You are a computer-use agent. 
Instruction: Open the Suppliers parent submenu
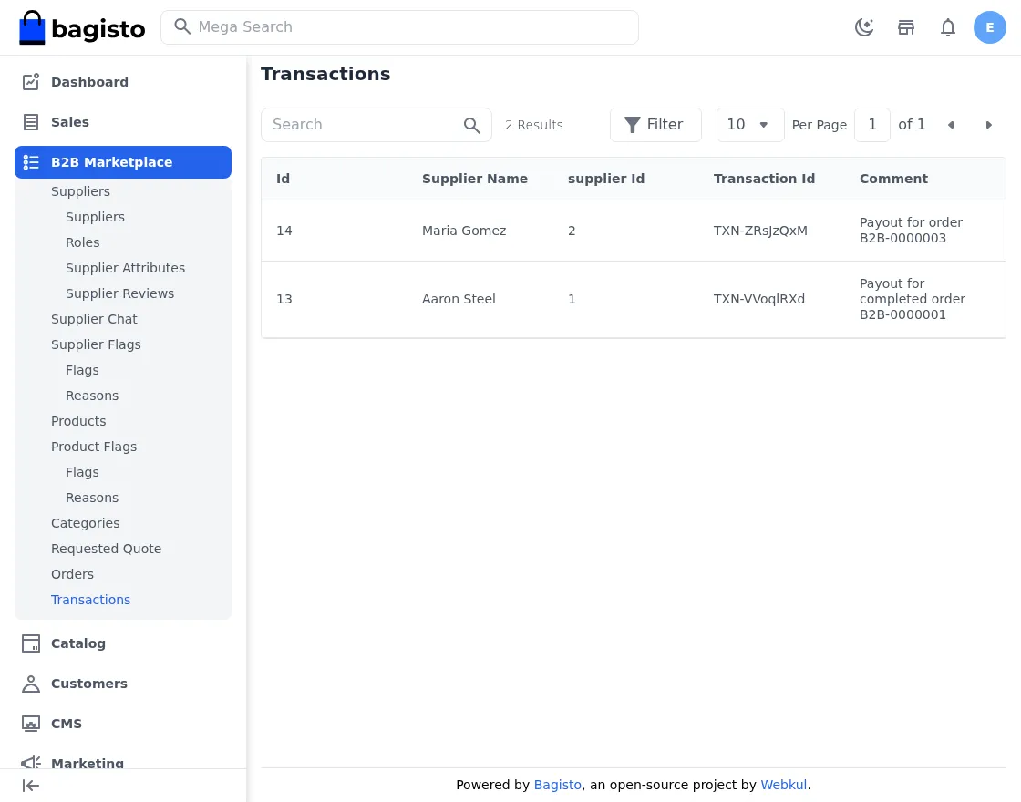click(x=81, y=191)
